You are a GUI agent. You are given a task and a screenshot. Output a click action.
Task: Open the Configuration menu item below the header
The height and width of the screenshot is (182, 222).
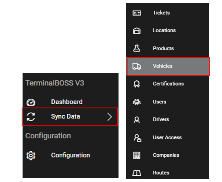click(71, 155)
